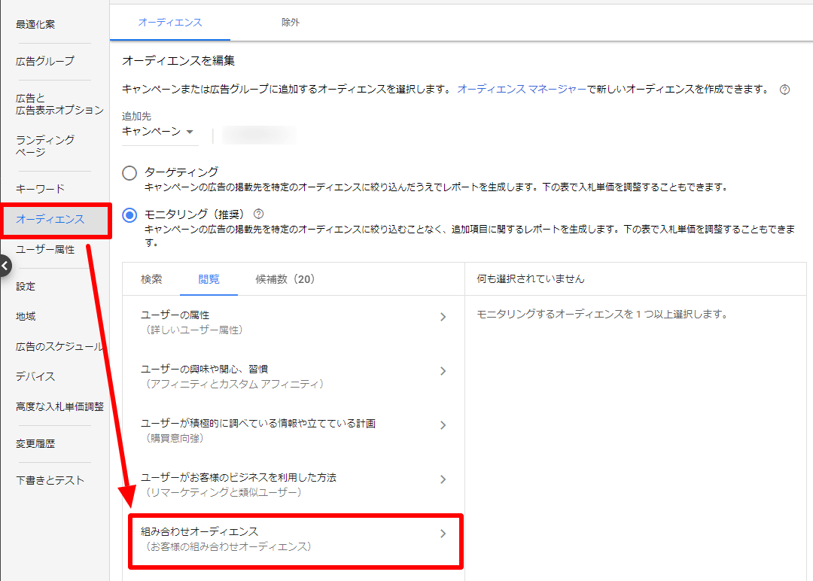
Task: Open 変更履歴 in the sidebar
Action: [x=35, y=444]
